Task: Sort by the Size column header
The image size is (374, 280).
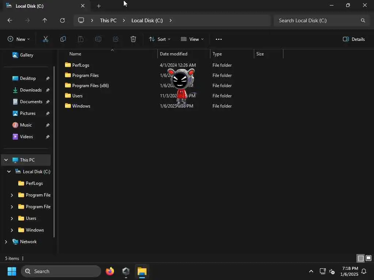Action: [268, 54]
